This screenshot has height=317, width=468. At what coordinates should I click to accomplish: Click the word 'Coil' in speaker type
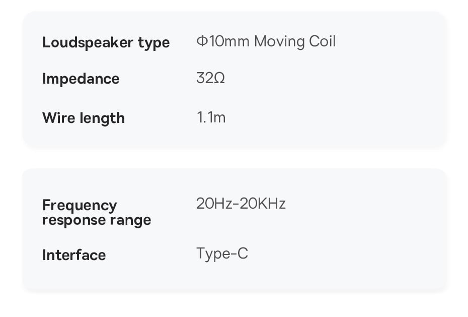pyautogui.click(x=322, y=41)
